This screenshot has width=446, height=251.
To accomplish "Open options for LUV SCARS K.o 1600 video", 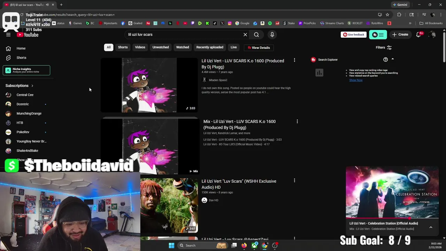I will 294,60.
